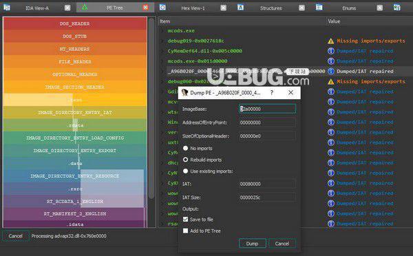Click the IAT Size input field
This screenshot has width=413, height=256.
point(267,198)
